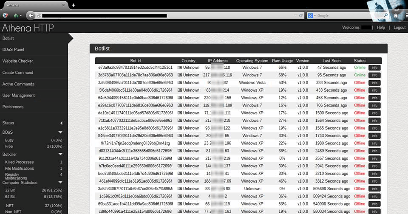Collapse the Computer Statistics section
The height and width of the screenshot is (214, 408).
coord(60,183)
